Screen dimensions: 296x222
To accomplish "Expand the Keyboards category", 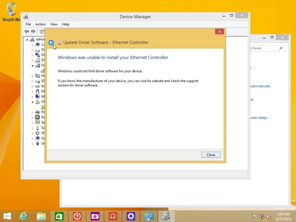I will (32, 86).
